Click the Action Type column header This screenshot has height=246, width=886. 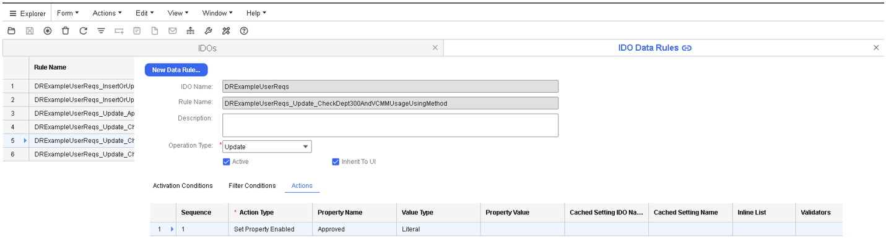(x=271, y=212)
